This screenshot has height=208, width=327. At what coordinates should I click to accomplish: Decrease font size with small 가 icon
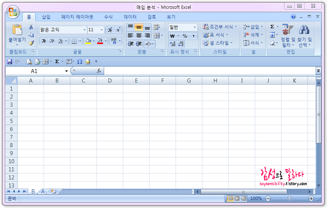tap(118, 30)
